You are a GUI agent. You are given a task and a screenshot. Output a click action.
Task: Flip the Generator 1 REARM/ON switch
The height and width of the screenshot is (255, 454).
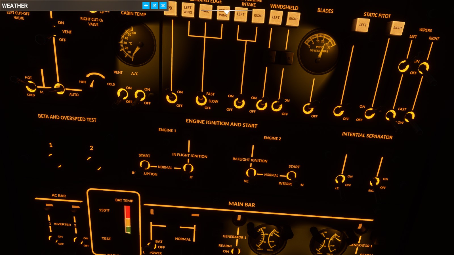[x=236, y=251]
